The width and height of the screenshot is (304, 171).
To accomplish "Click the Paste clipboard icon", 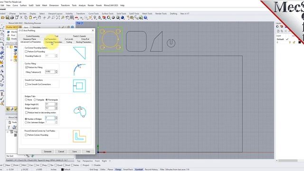I will 30,18.
